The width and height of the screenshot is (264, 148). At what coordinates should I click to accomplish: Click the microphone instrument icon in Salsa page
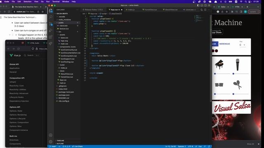[x=238, y=65]
